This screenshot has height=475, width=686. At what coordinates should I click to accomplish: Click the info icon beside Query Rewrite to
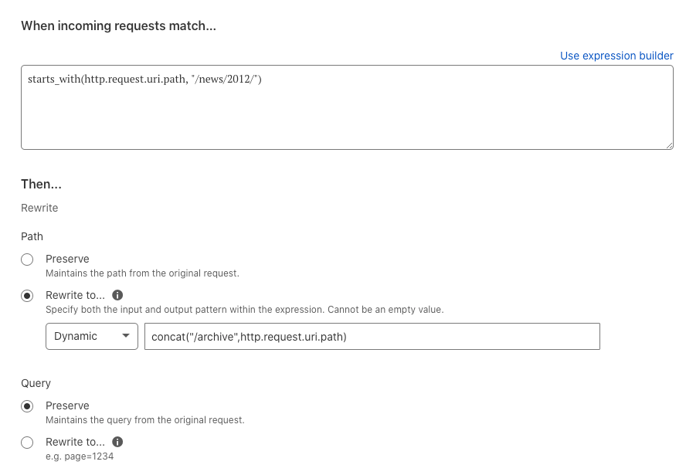point(117,442)
